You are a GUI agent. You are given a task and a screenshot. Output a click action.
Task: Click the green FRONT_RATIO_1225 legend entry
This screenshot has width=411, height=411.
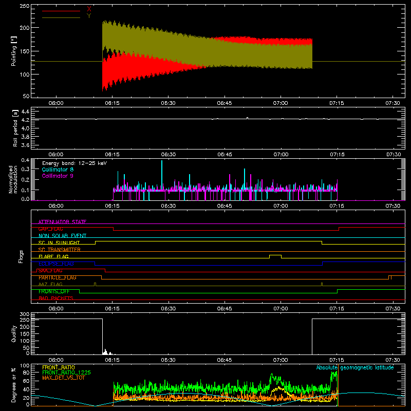point(66,372)
